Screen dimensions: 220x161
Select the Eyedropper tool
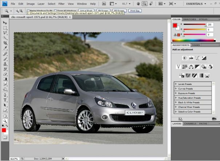point(5,48)
